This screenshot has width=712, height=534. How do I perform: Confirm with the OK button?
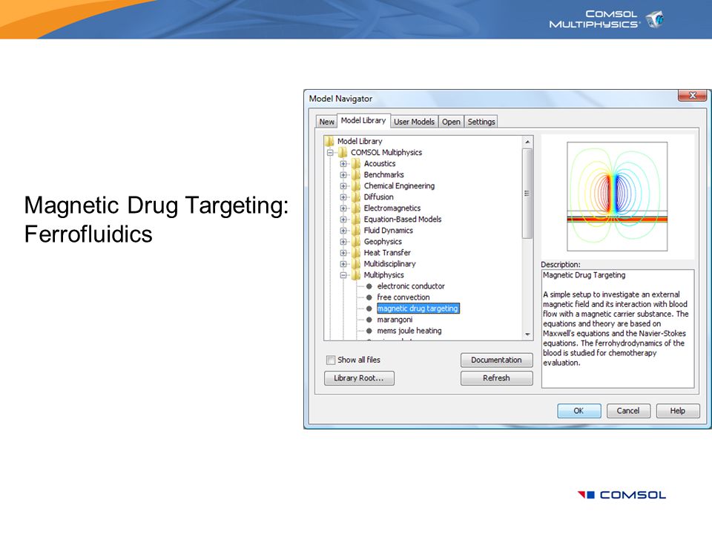(x=578, y=411)
